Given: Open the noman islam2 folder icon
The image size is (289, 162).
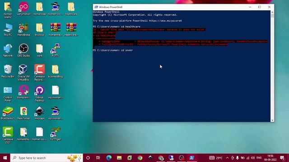Looking at the screenshot, I should [x=8, y=10].
